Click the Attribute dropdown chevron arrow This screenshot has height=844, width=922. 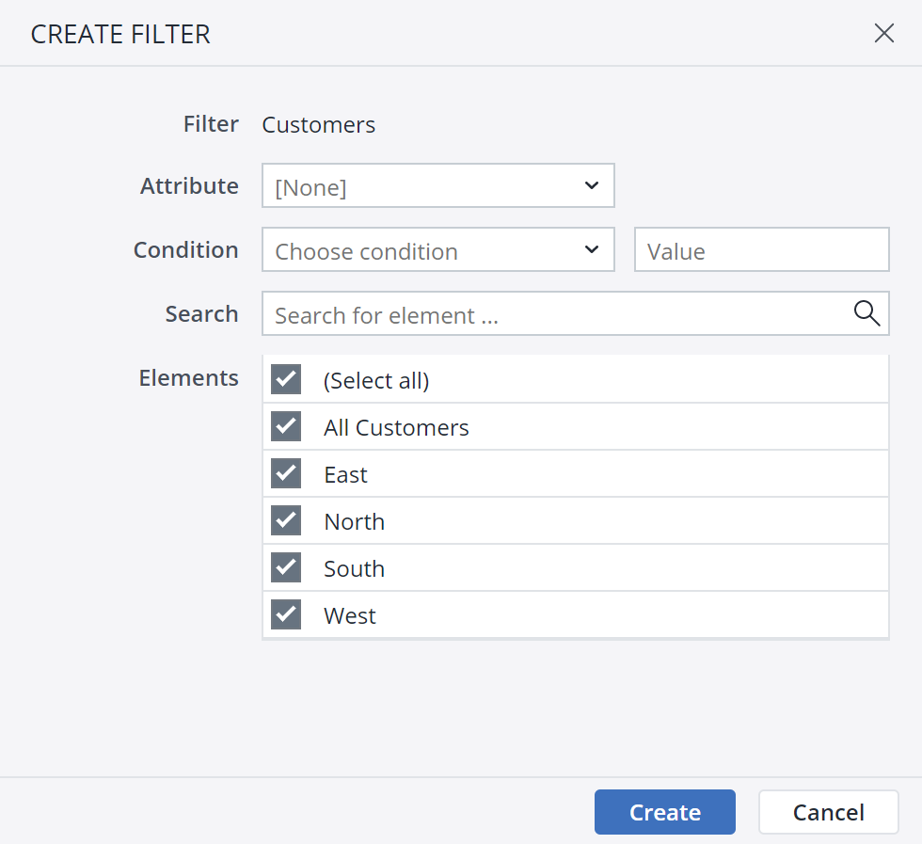593,185
